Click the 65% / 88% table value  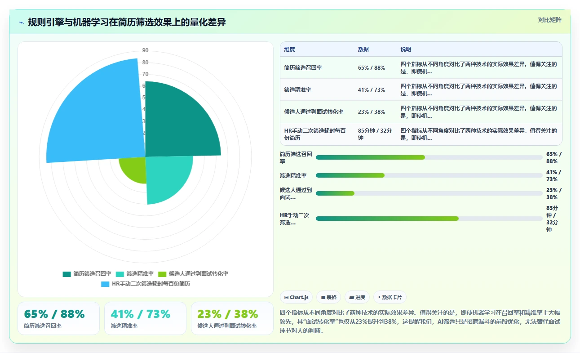pos(372,68)
